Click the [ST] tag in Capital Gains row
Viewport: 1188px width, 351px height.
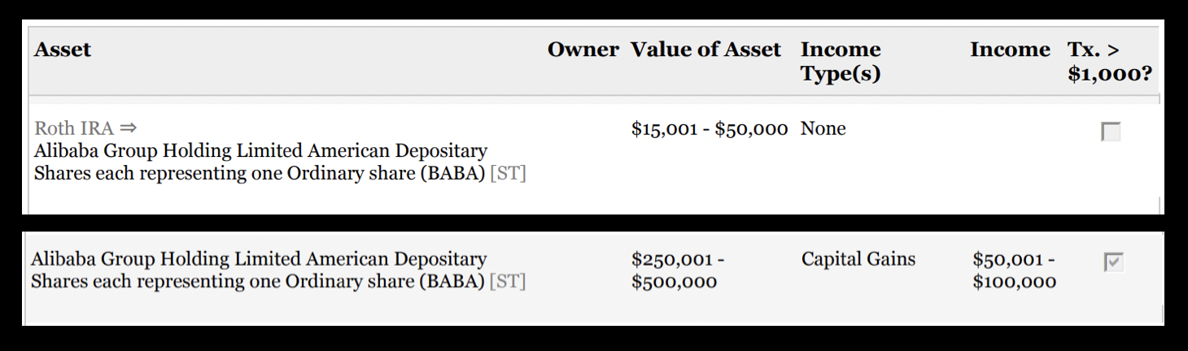(508, 281)
